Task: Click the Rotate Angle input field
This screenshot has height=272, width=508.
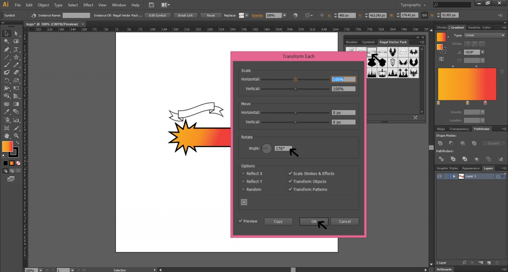Action: [x=283, y=148]
